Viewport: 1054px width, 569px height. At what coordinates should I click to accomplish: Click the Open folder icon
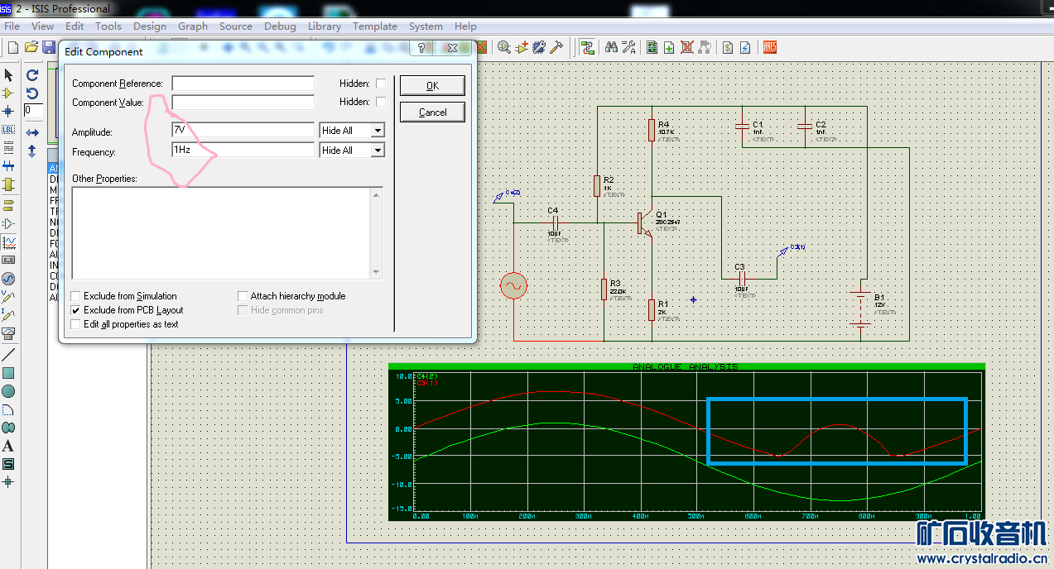pos(31,47)
